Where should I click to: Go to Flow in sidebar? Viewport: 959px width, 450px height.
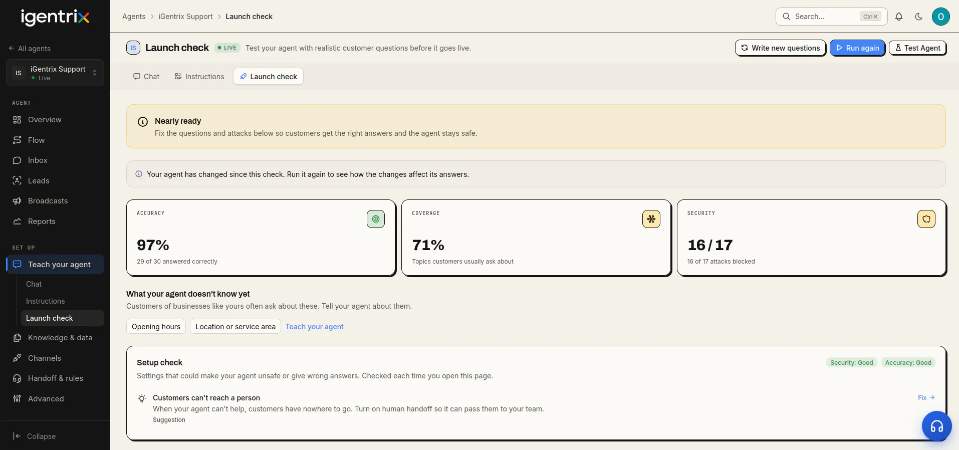coord(55,140)
